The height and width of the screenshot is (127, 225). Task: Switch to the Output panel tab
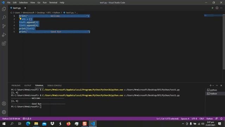click(x=27, y=85)
